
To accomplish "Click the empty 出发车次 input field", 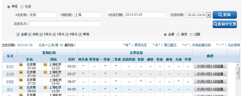I will tap(65, 24).
